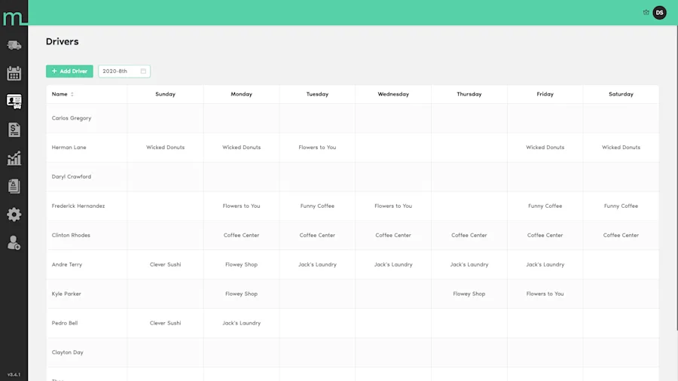Click Pedro Bell's Monday Jack's Laundry cell
Screen dimensions: 678x381
241,323
